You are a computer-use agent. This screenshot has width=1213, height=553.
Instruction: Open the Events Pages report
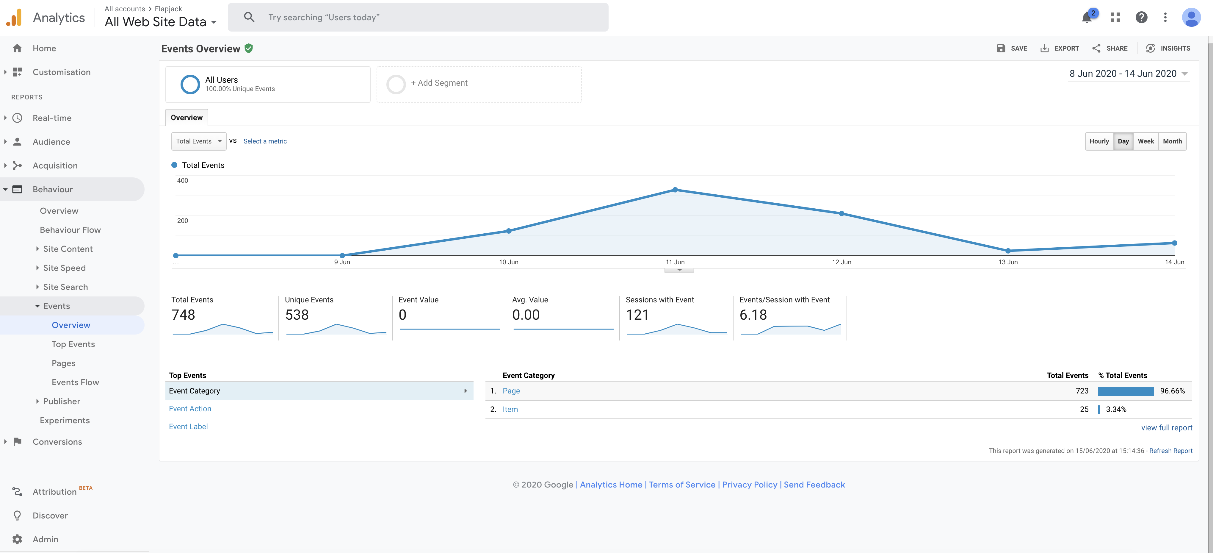click(x=64, y=363)
